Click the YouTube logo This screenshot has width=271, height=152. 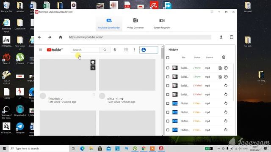(54, 50)
